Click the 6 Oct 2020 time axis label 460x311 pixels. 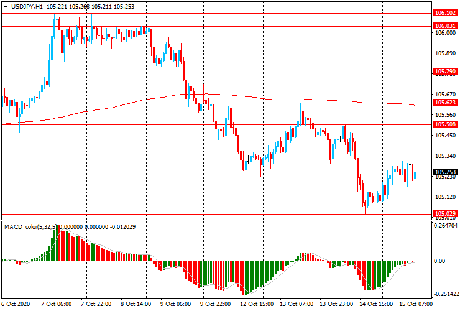pos(16,304)
